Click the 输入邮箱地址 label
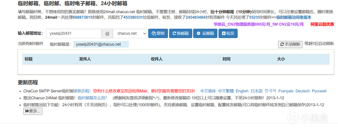The width and height of the screenshot is (338, 128). pos(30,33)
